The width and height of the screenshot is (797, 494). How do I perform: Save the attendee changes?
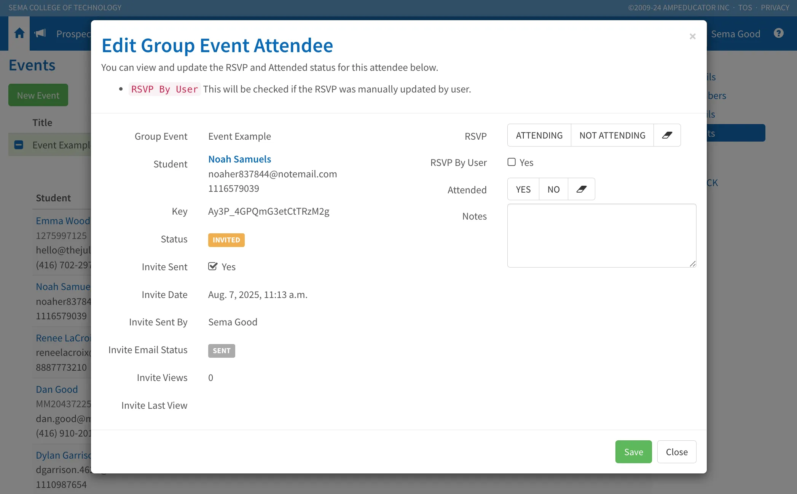coord(633,452)
